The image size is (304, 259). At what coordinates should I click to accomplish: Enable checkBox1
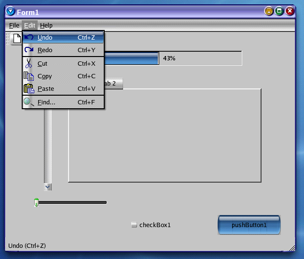point(134,225)
